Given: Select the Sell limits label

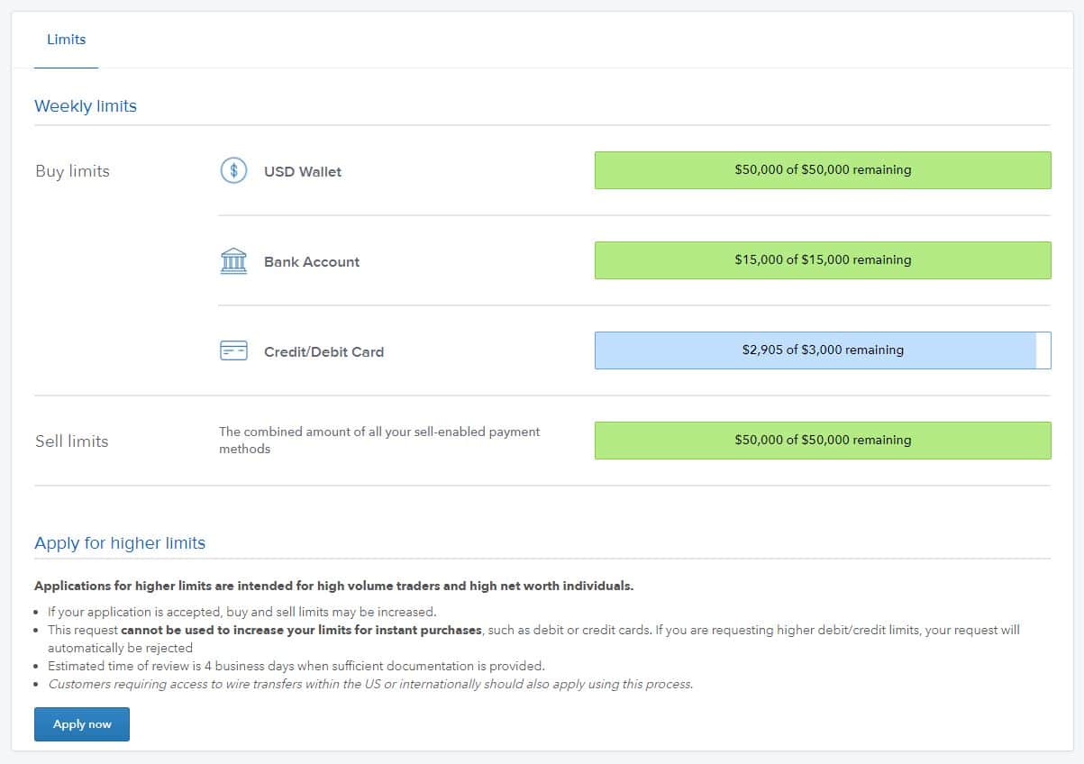Looking at the screenshot, I should coord(72,441).
